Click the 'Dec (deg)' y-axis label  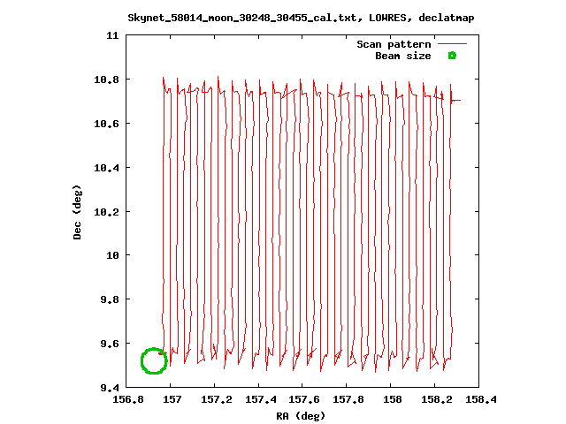pos(77,212)
